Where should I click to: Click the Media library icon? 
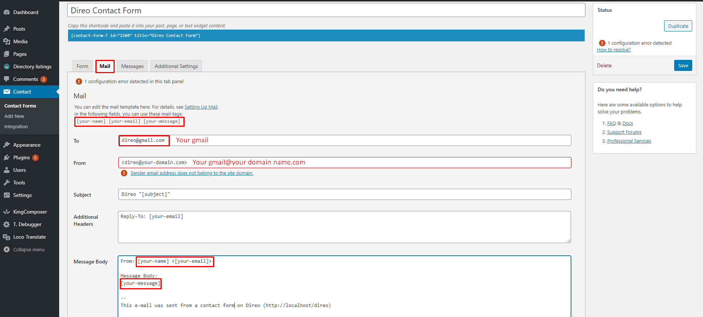pos(7,41)
